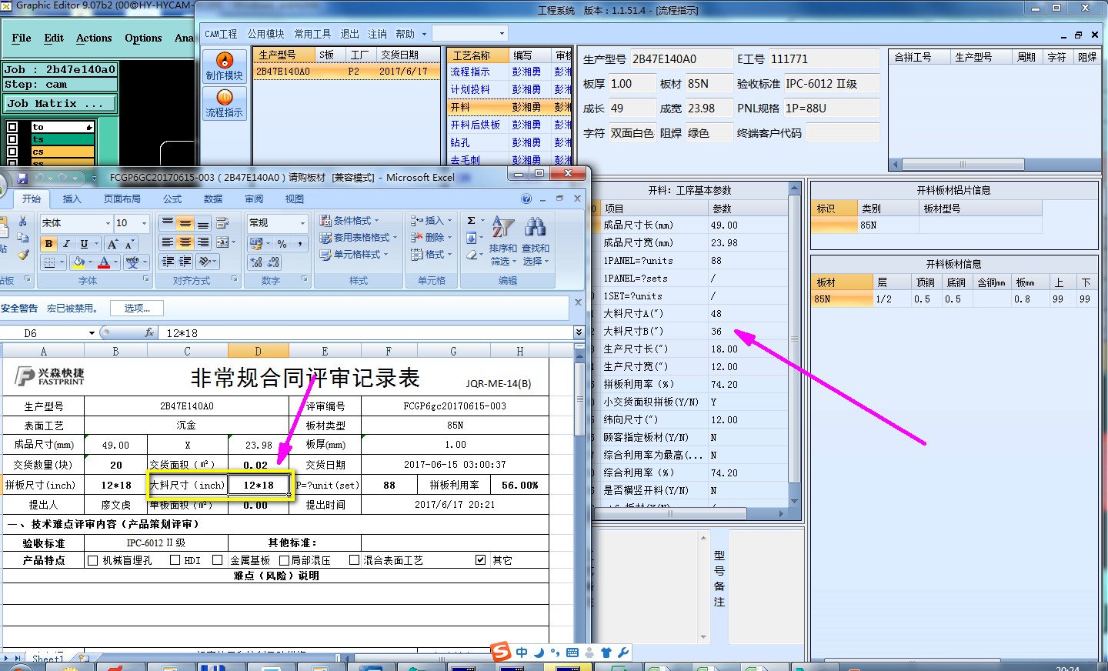
Task: Apply percent style to the cell
Action: tap(282, 244)
